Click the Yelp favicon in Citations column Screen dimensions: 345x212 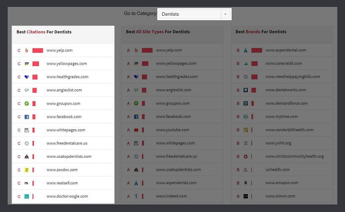coord(27,50)
